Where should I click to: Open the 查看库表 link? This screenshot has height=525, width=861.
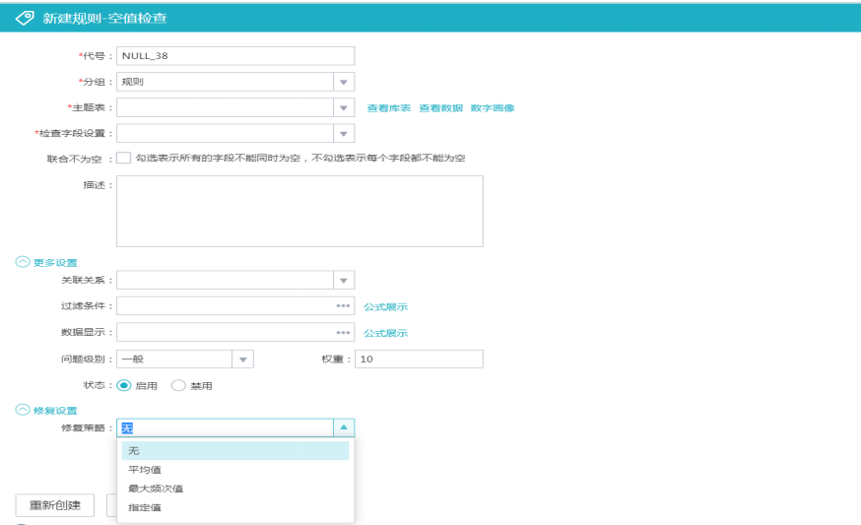pyautogui.click(x=389, y=108)
